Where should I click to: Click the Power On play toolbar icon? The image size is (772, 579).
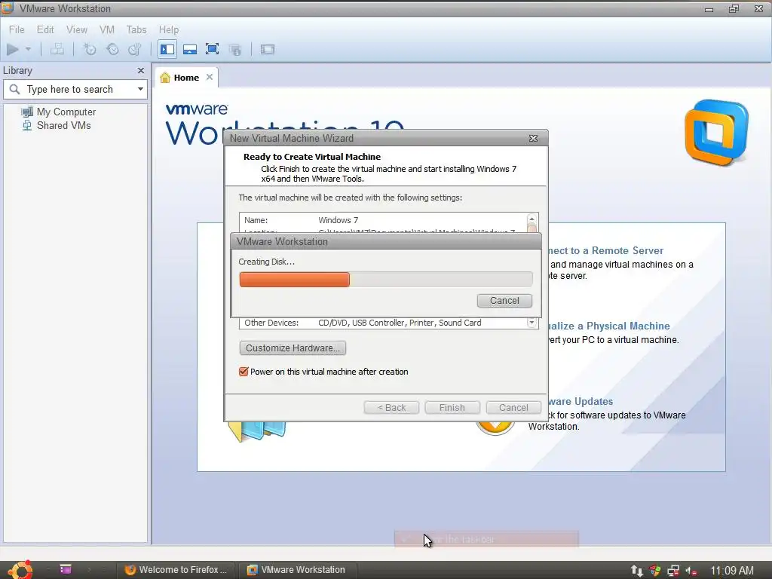tap(13, 49)
